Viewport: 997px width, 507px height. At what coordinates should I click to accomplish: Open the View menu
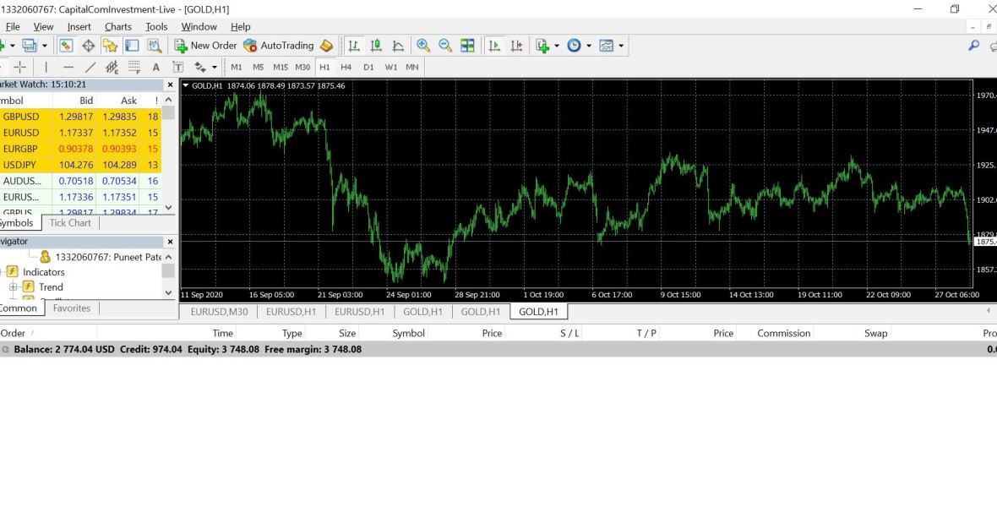43,27
